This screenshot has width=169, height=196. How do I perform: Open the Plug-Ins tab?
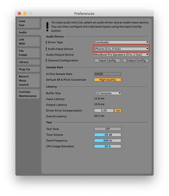pyautogui.click(x=29, y=69)
